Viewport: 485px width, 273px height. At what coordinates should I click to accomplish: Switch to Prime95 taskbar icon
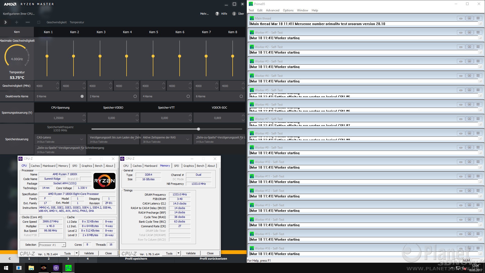click(x=68, y=268)
